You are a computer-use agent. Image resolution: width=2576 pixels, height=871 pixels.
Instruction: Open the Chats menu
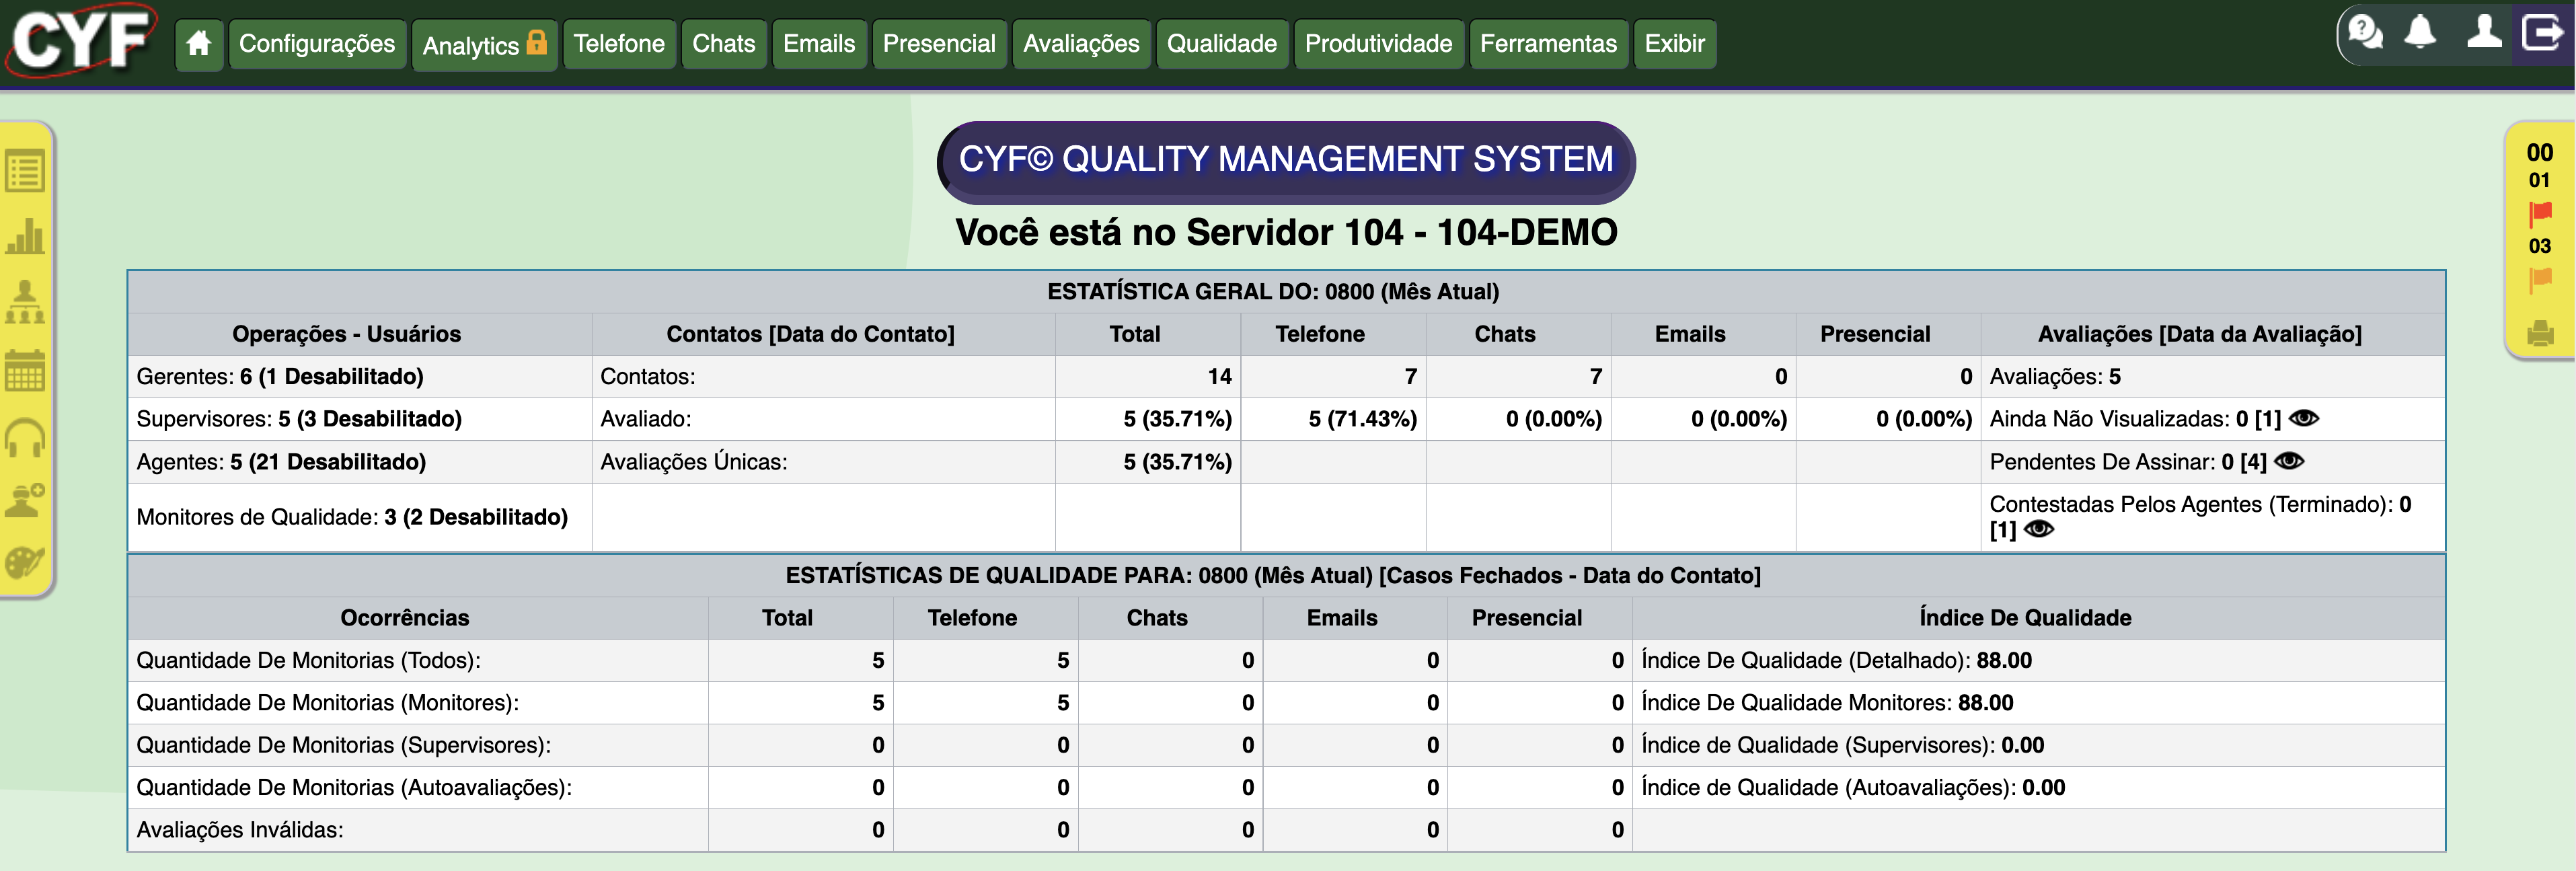(724, 44)
